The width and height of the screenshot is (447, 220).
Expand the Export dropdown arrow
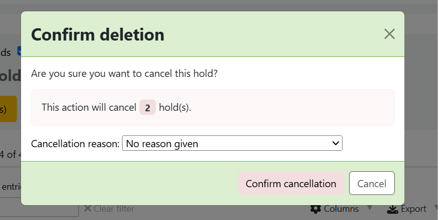click(x=436, y=208)
